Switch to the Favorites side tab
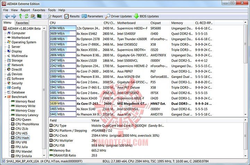The height and width of the screenshot is (165, 250). (22, 23)
